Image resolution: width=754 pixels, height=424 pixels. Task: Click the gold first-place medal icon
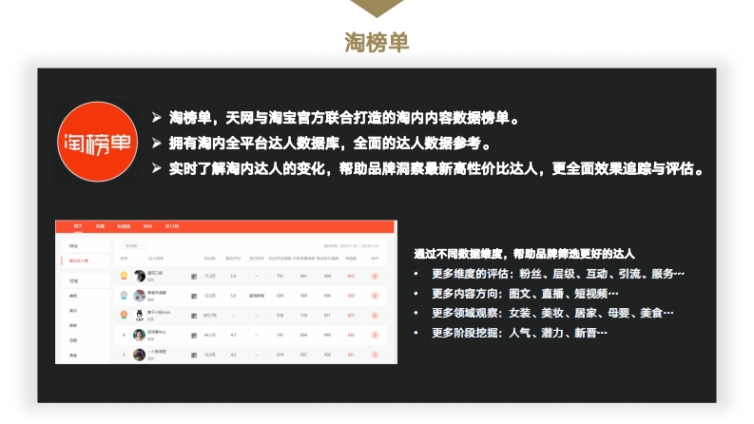124,276
